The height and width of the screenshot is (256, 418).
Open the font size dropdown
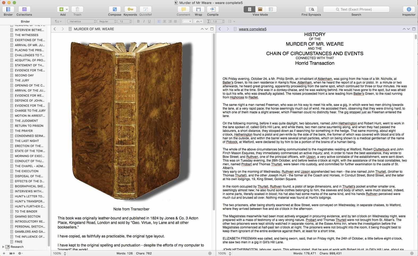click(x=125, y=21)
